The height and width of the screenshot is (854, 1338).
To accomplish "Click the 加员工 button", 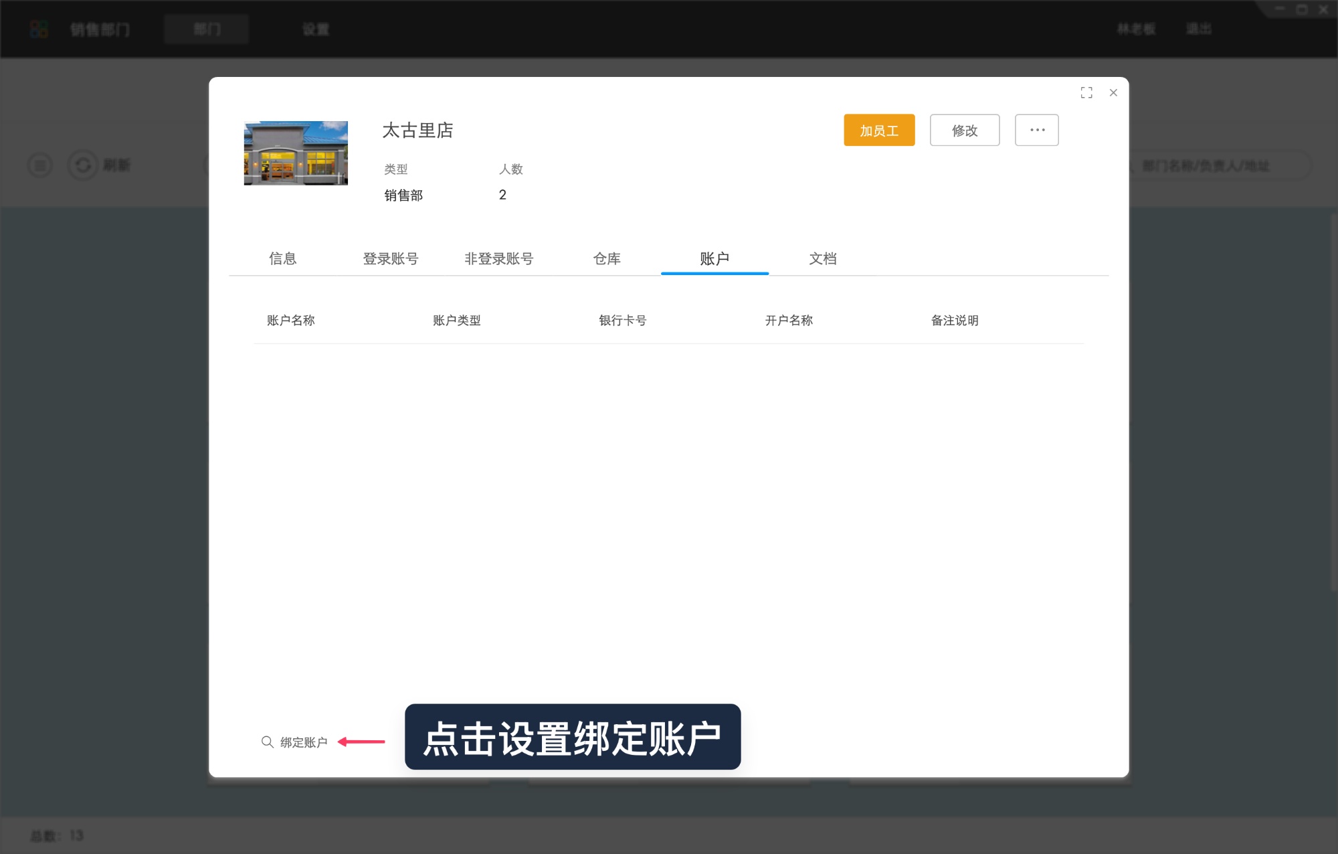I will [878, 130].
